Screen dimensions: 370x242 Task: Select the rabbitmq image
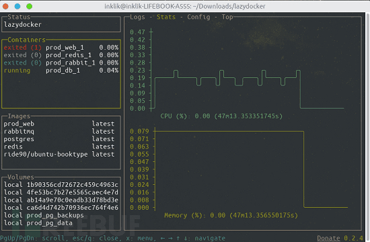pos(59,131)
